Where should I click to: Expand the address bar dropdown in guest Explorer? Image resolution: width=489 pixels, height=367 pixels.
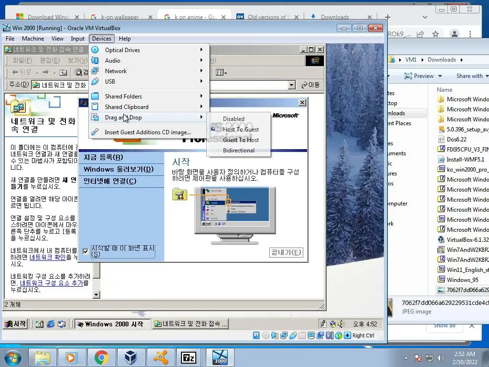292,85
